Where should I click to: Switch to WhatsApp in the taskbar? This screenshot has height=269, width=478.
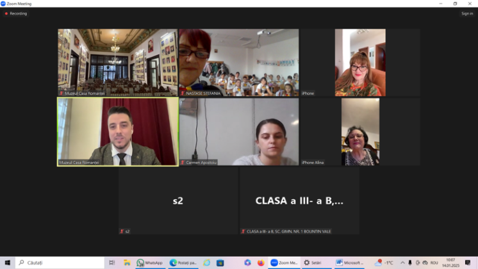(150, 263)
